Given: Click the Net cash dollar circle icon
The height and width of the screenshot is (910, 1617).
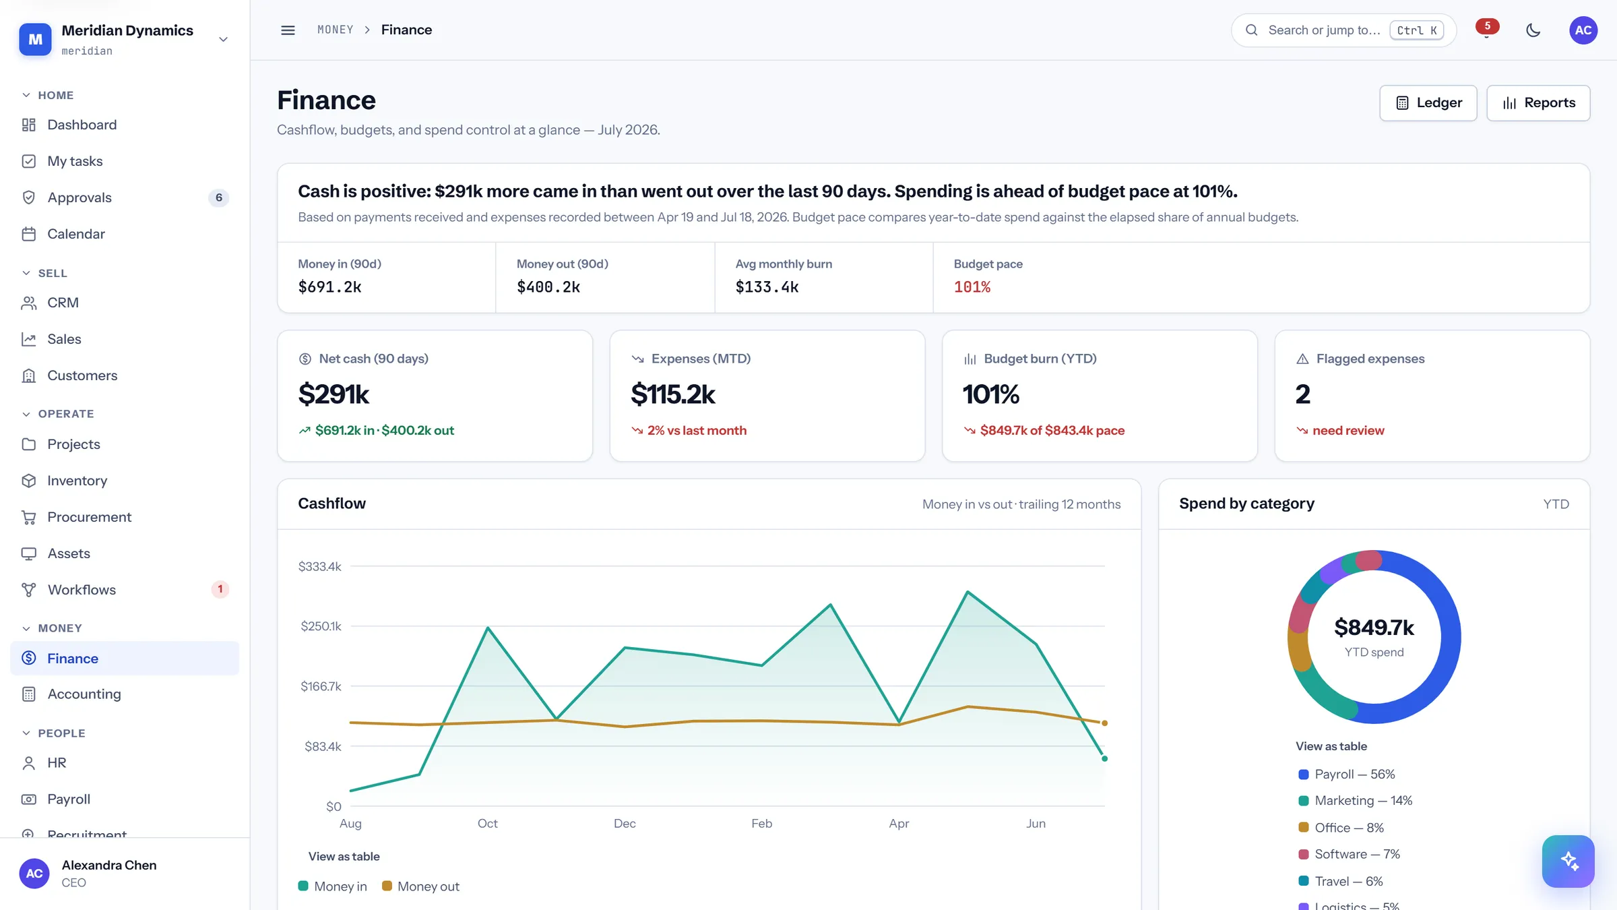Looking at the screenshot, I should click(x=305, y=359).
